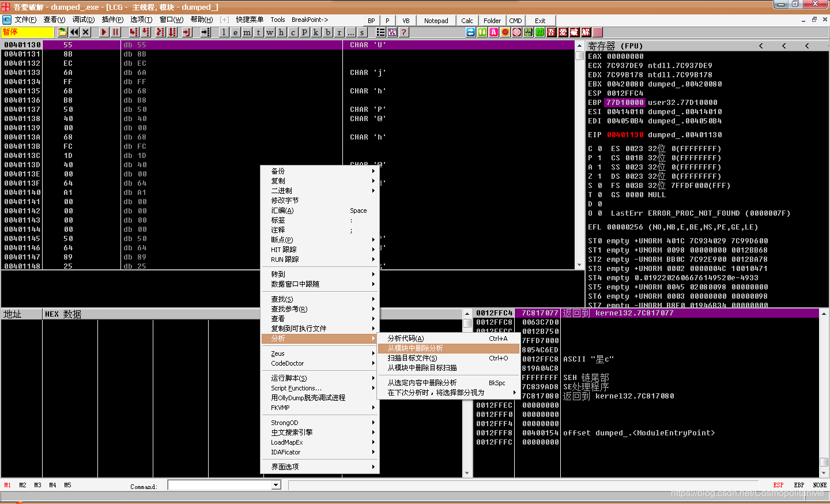Open Memory map with the m button
Screen dimensions: 830x504
pyautogui.click(x=247, y=32)
